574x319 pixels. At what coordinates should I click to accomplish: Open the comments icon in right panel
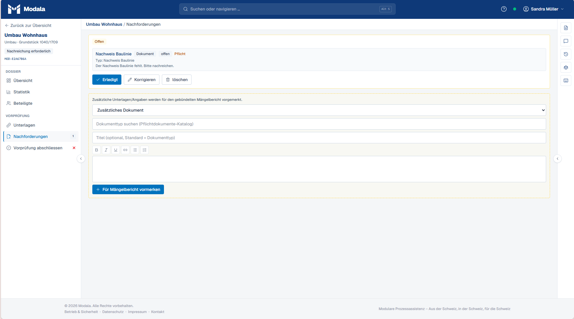566,41
